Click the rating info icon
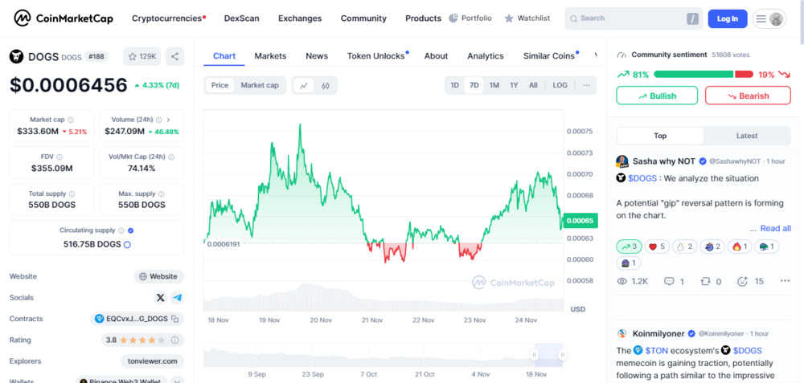 pos(174,340)
